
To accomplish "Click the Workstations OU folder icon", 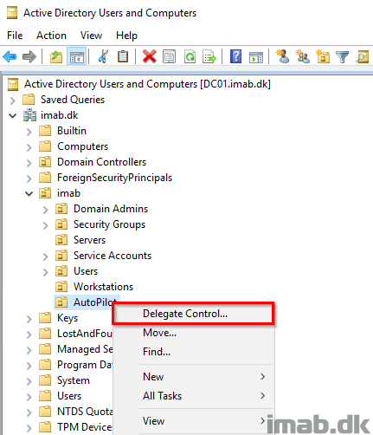I will point(61,287).
